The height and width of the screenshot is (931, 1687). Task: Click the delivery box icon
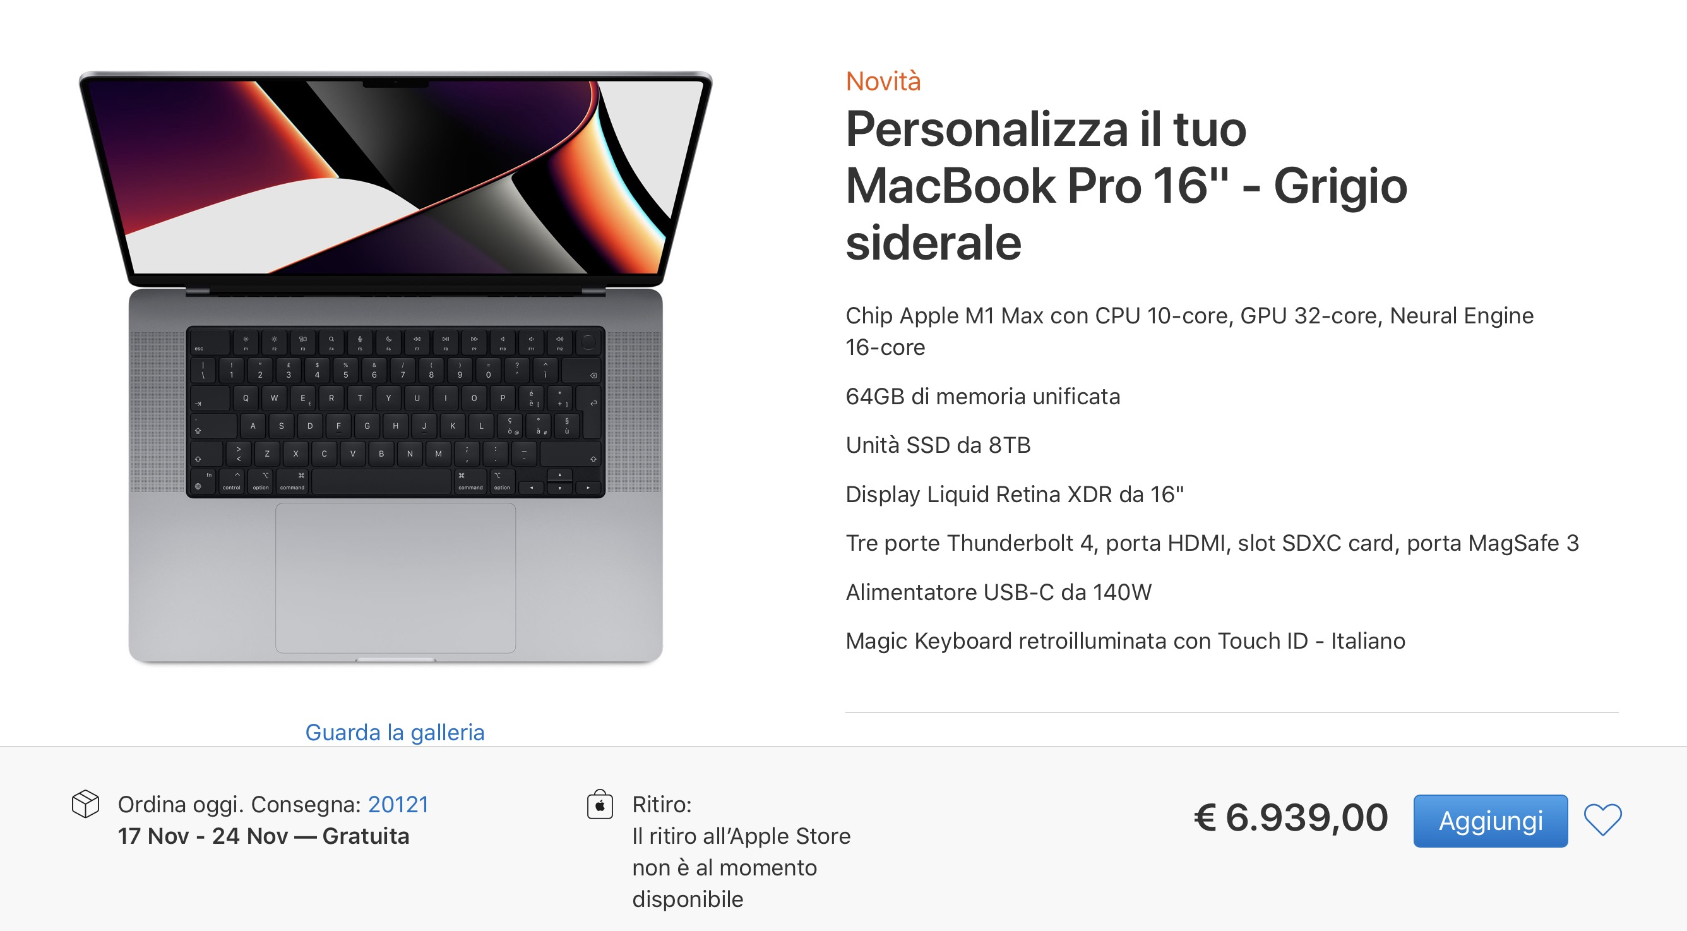point(85,804)
